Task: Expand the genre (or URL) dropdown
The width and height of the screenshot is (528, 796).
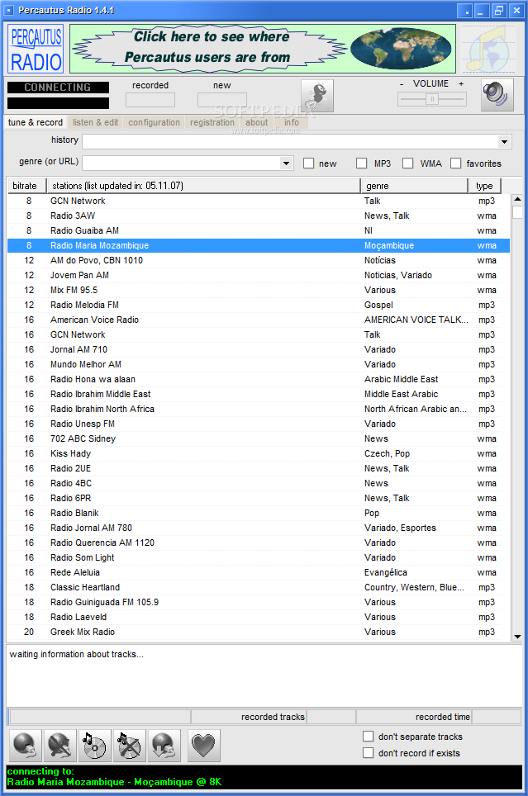Action: click(x=286, y=163)
